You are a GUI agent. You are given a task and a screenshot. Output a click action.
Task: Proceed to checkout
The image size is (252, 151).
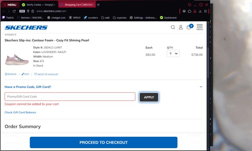tap(104, 142)
